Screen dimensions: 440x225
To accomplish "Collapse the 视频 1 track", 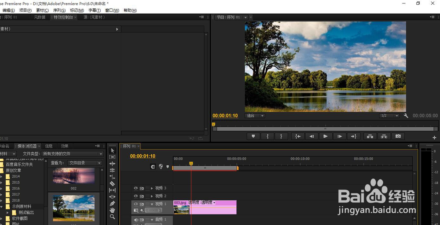I will pyautogui.click(x=152, y=204).
